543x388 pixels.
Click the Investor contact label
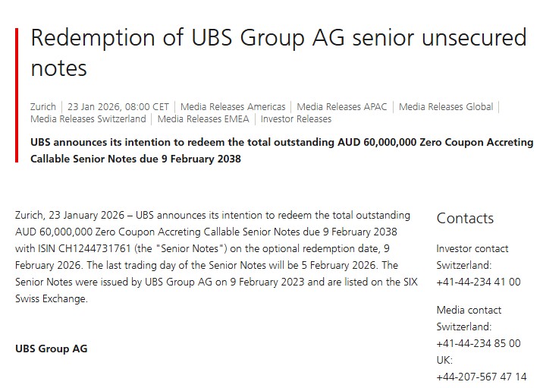(472, 249)
